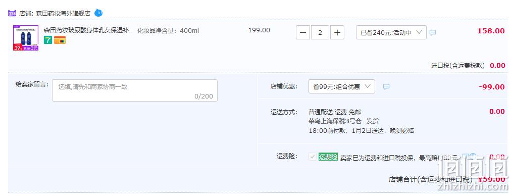Viewport: 513px width, 195px height.
Task: Open comment bubble icon next to 已省240元 dropdown
Action: [433, 33]
